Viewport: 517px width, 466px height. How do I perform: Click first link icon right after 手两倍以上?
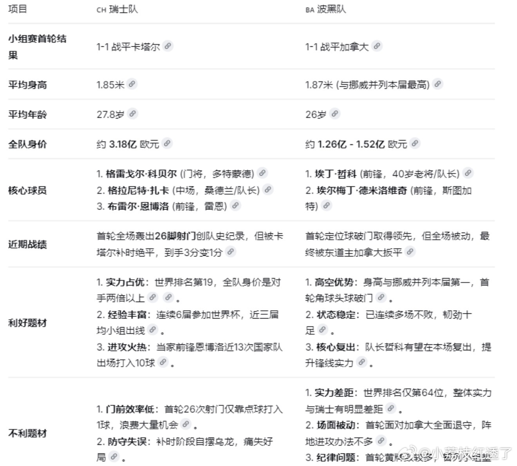point(153,298)
